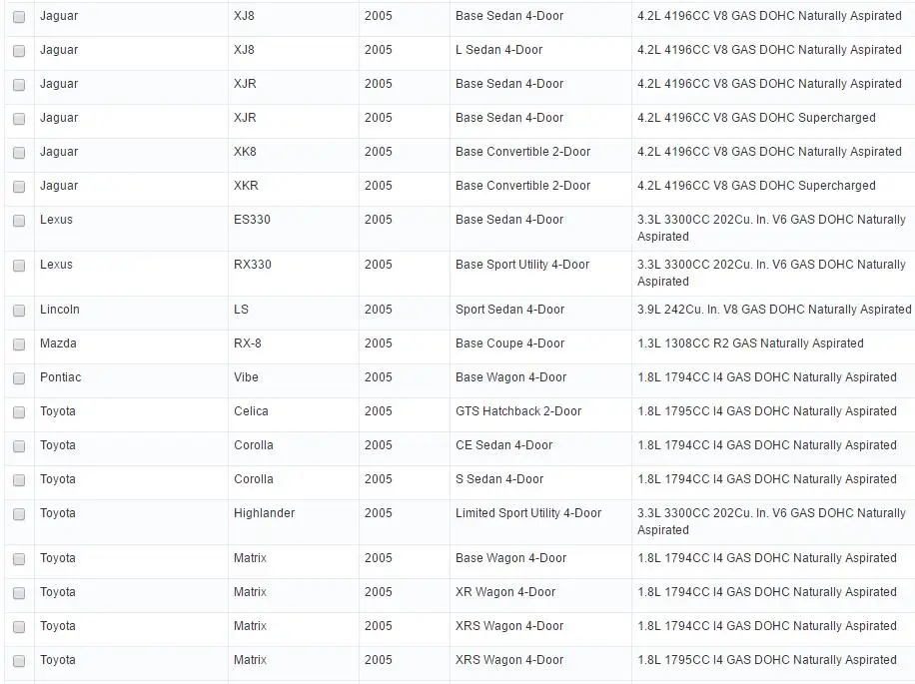Select the Mazda RX-8 row checkbox
Image resolution: width=915 pixels, height=684 pixels.
[19, 344]
